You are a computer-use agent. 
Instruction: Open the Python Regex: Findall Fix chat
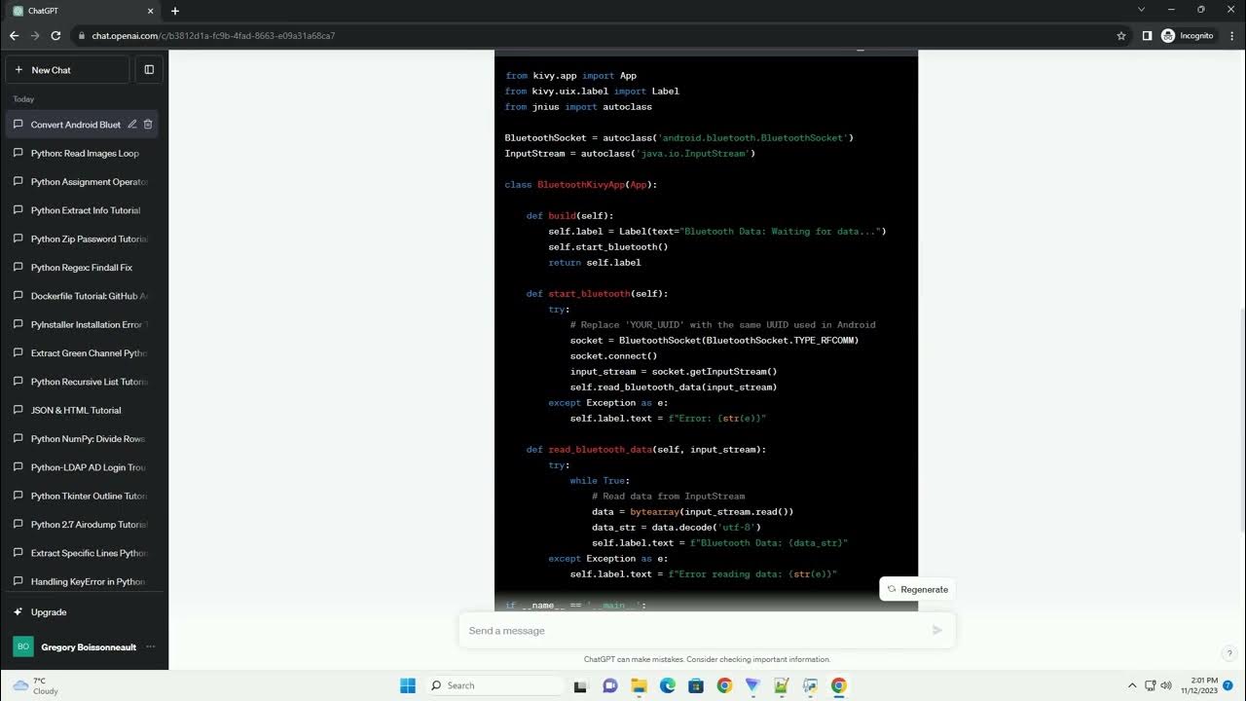tap(82, 268)
